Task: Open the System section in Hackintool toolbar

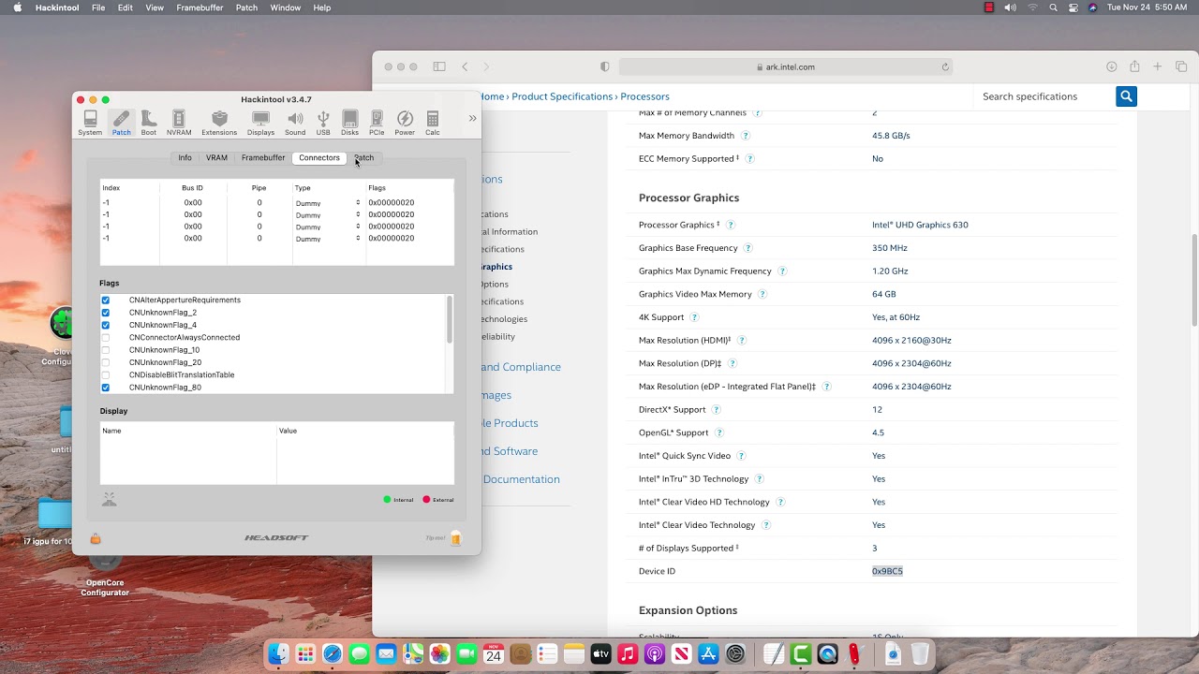Action: tap(90, 123)
